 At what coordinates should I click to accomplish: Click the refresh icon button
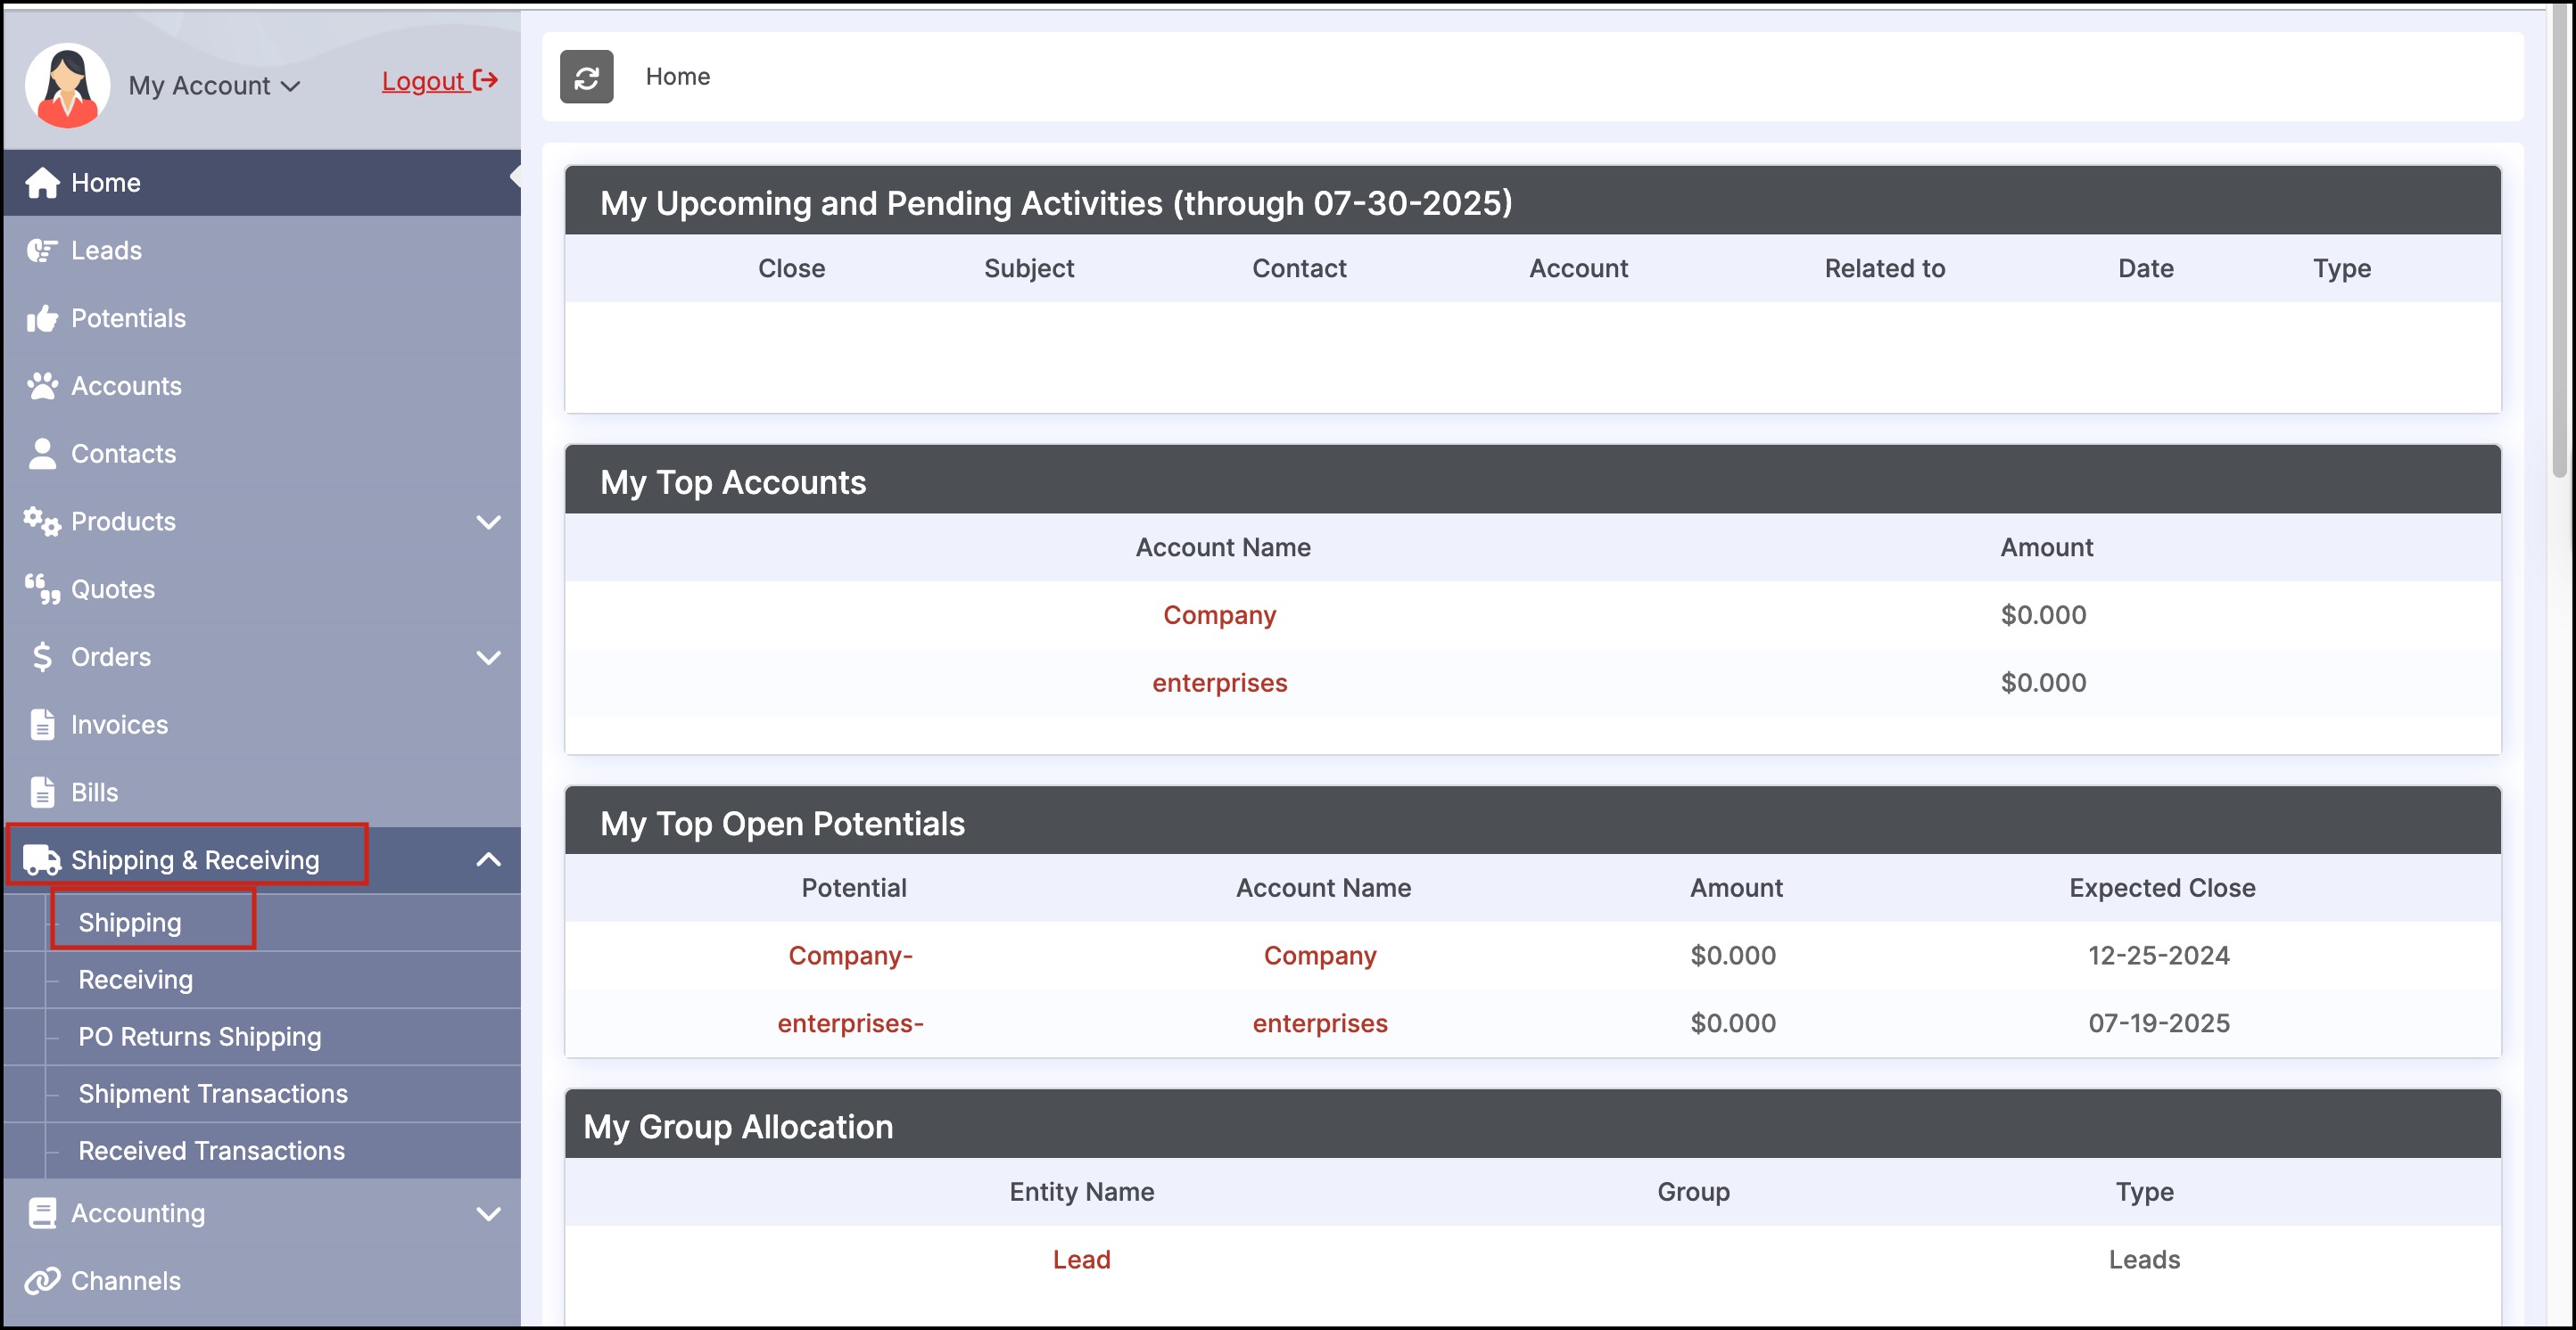click(586, 77)
